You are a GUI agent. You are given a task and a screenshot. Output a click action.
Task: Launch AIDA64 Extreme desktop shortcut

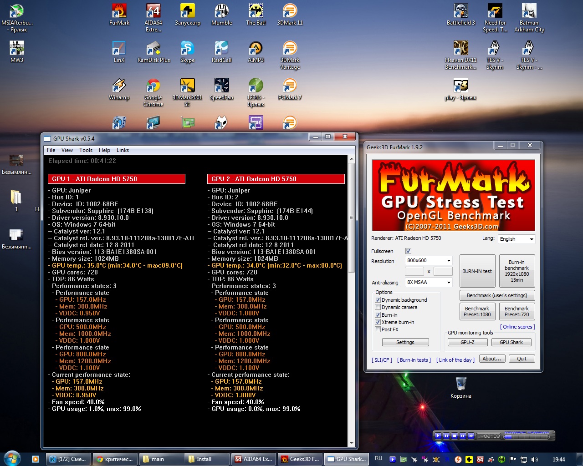[x=153, y=14]
